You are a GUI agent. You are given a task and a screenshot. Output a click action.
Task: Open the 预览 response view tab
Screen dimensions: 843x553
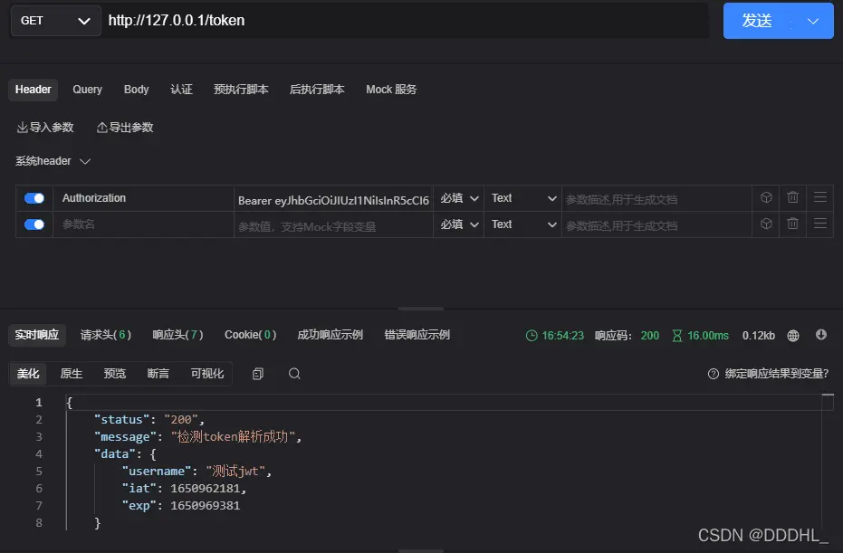point(114,373)
